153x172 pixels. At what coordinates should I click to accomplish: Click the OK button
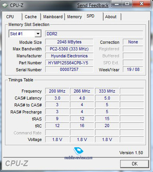pos(134,164)
